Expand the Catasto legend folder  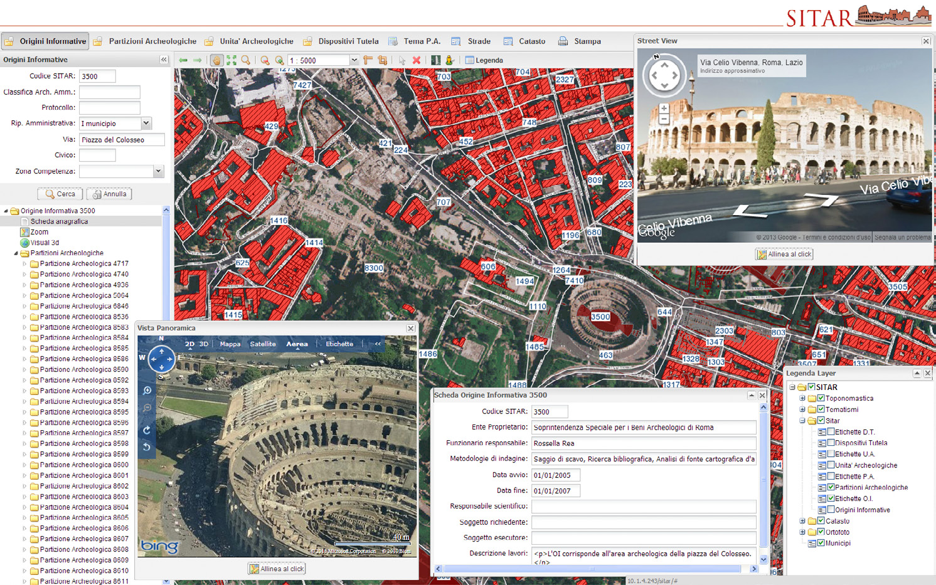pyautogui.click(x=802, y=521)
